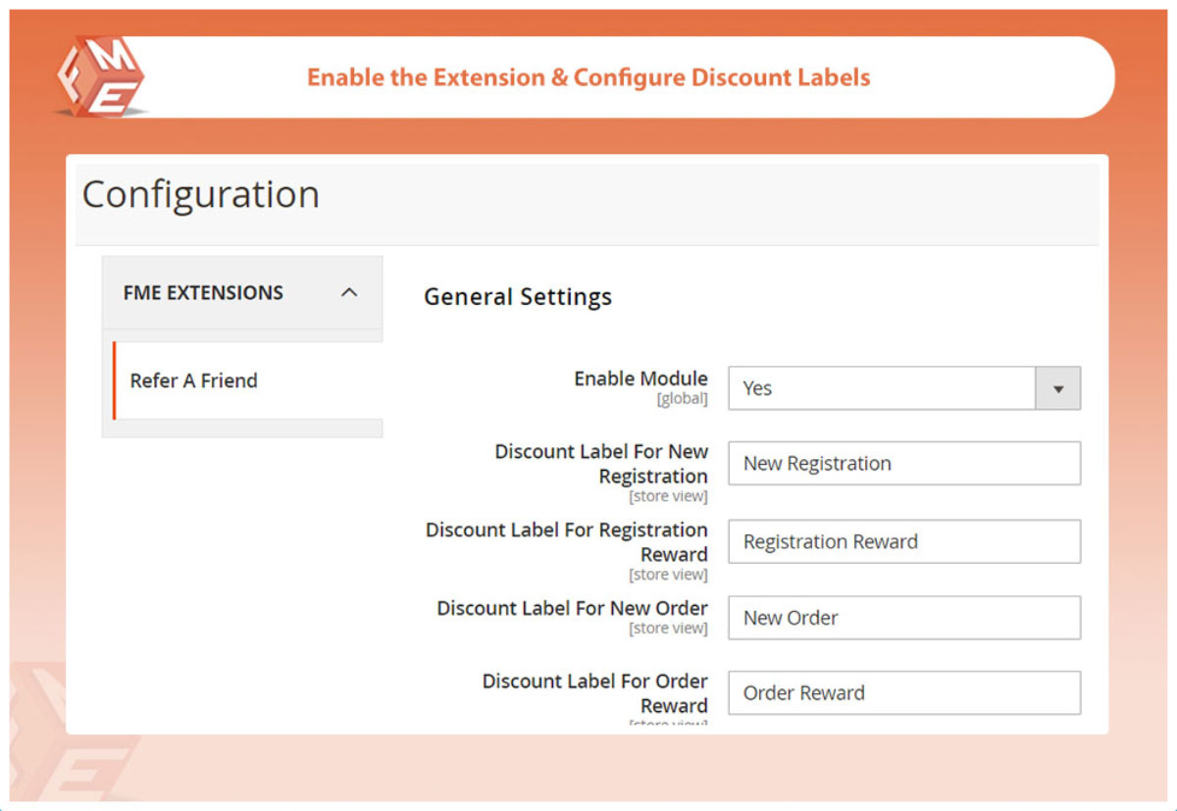This screenshot has width=1177, height=811.
Task: Click the FME logo in the banner
Action: 99,76
